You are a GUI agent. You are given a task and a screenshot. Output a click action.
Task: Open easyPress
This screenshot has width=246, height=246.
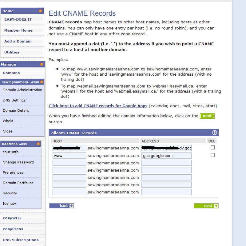13,229
